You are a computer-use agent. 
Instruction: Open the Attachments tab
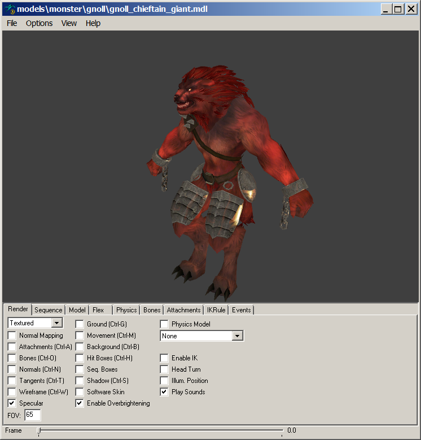[x=183, y=310]
